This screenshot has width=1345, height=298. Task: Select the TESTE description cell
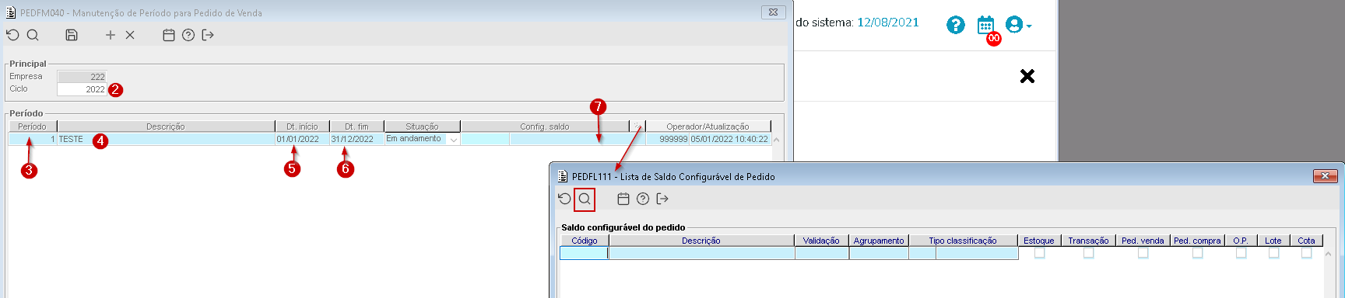pos(166,140)
